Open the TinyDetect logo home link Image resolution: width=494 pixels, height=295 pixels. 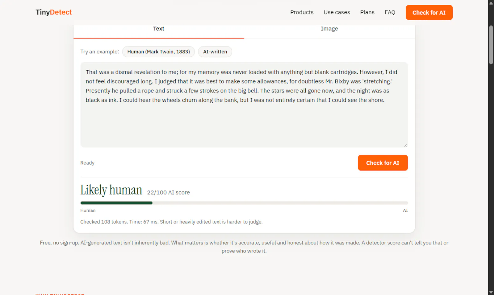click(x=54, y=12)
